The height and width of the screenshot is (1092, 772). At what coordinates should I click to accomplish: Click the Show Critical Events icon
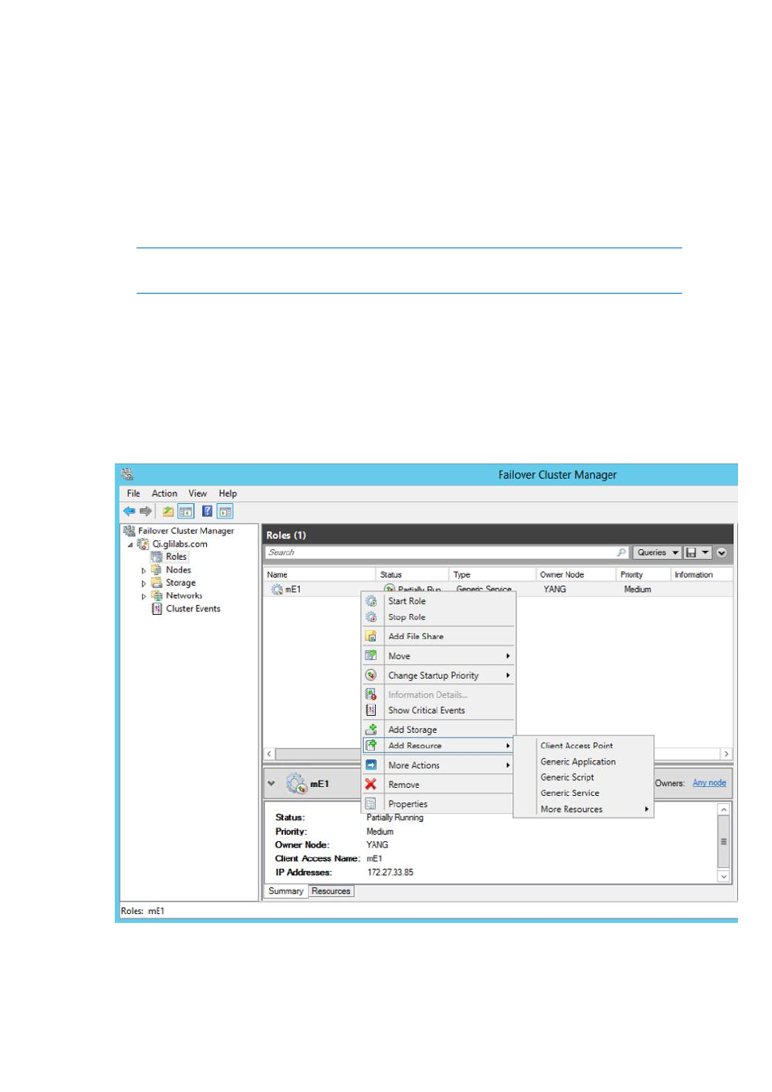[371, 710]
